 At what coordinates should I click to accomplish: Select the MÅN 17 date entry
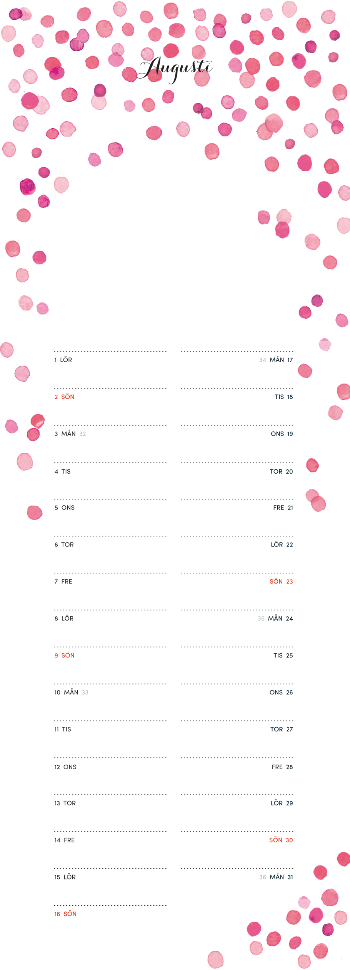(281, 360)
